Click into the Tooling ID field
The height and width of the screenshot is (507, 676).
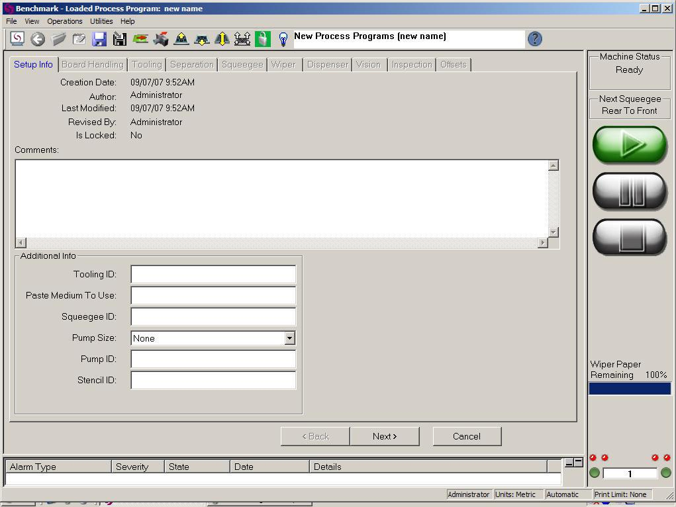pos(213,275)
